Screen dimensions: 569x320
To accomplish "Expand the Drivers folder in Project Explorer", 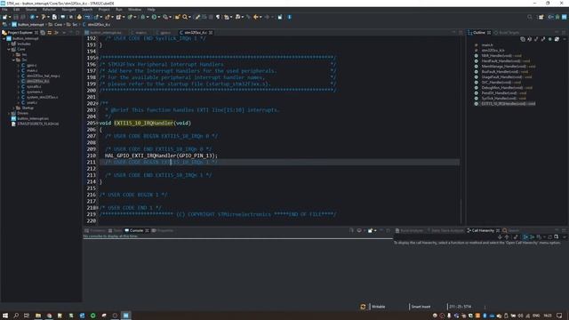I will coord(9,113).
